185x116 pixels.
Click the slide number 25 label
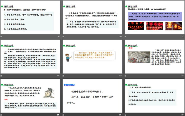[58, 115]
